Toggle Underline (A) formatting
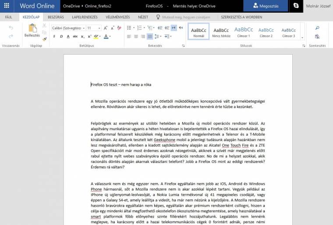 point(68,36)
